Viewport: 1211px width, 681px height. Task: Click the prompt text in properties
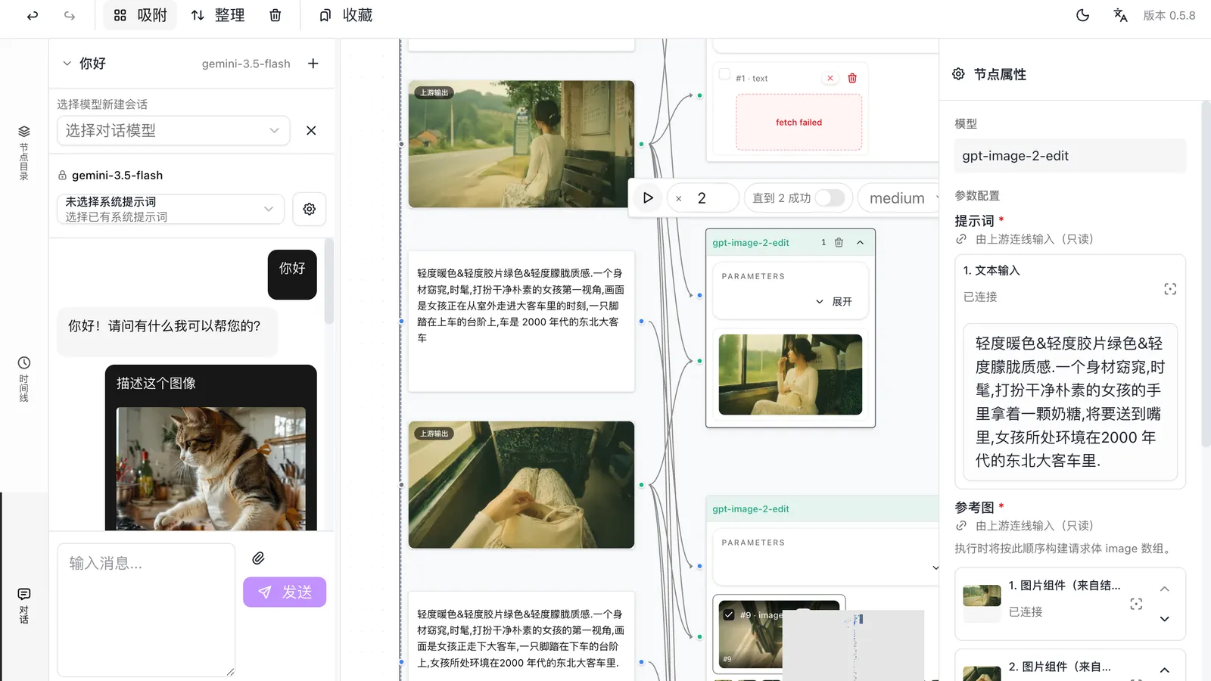[x=1070, y=402]
